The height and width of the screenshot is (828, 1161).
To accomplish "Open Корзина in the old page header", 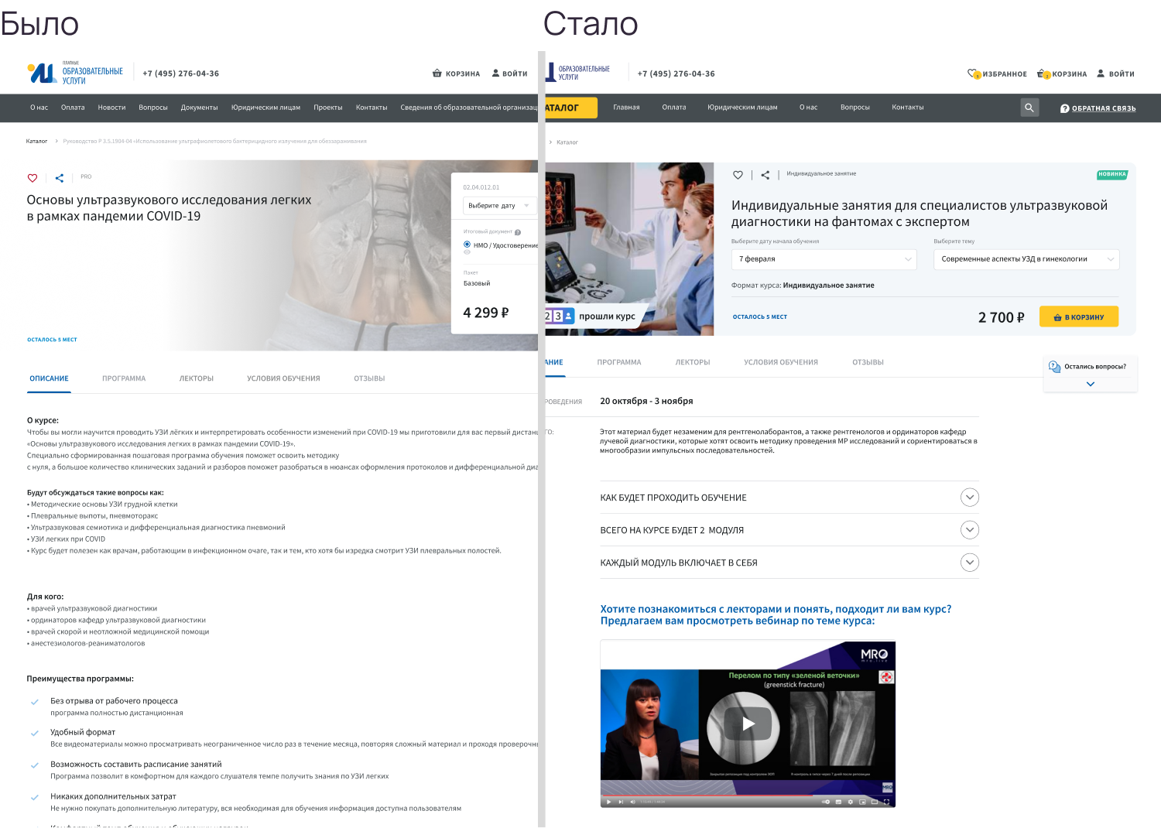I will 456,74.
